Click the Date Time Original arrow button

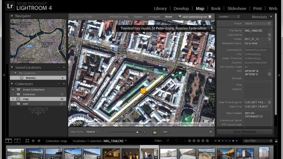(269, 102)
